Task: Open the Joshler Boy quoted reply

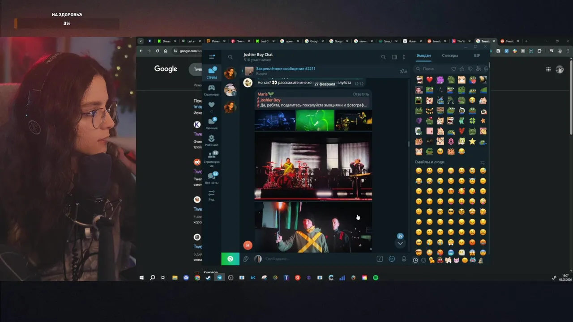Action: tap(313, 102)
